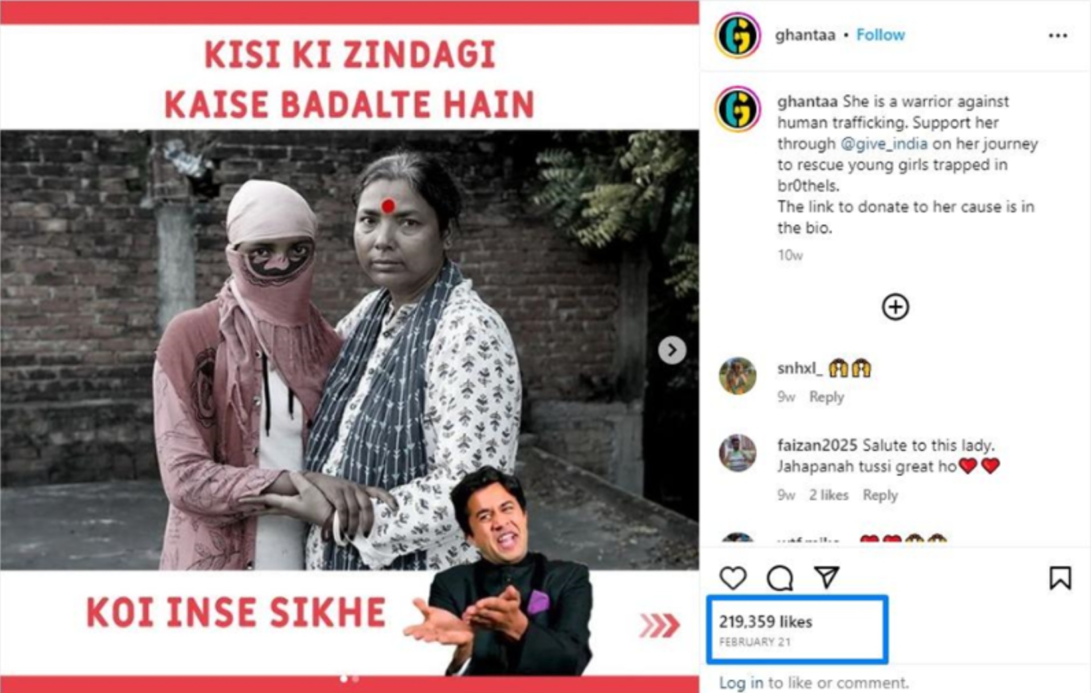Open the three-dot more options menu

[1057, 35]
